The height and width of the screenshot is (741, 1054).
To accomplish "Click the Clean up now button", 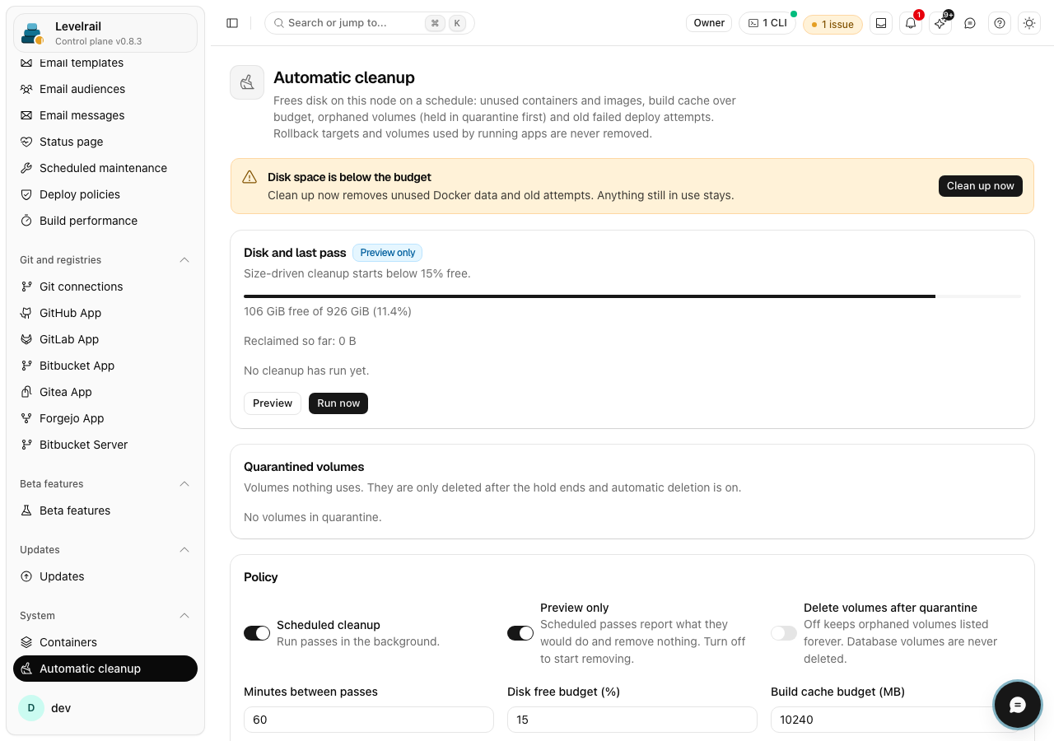I will [x=980, y=186].
